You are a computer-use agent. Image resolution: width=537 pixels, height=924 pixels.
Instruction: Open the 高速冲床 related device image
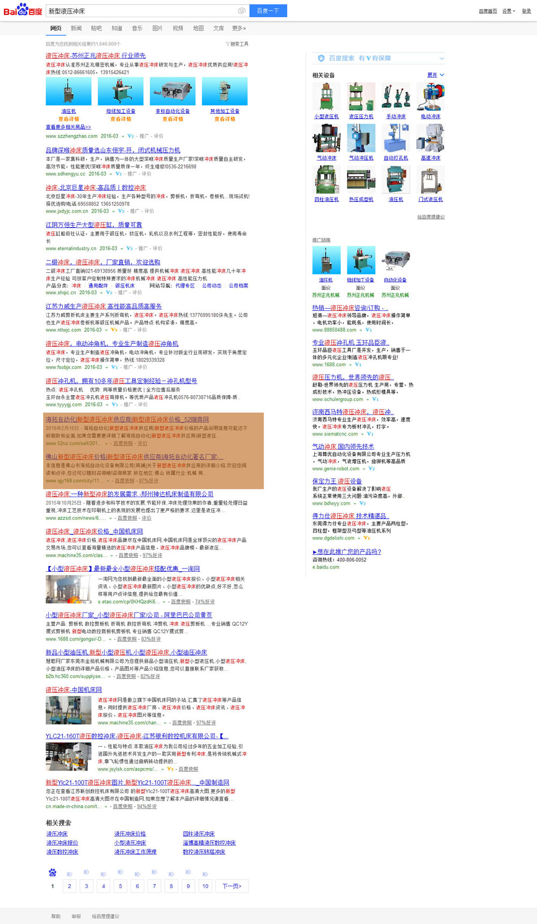click(x=431, y=138)
